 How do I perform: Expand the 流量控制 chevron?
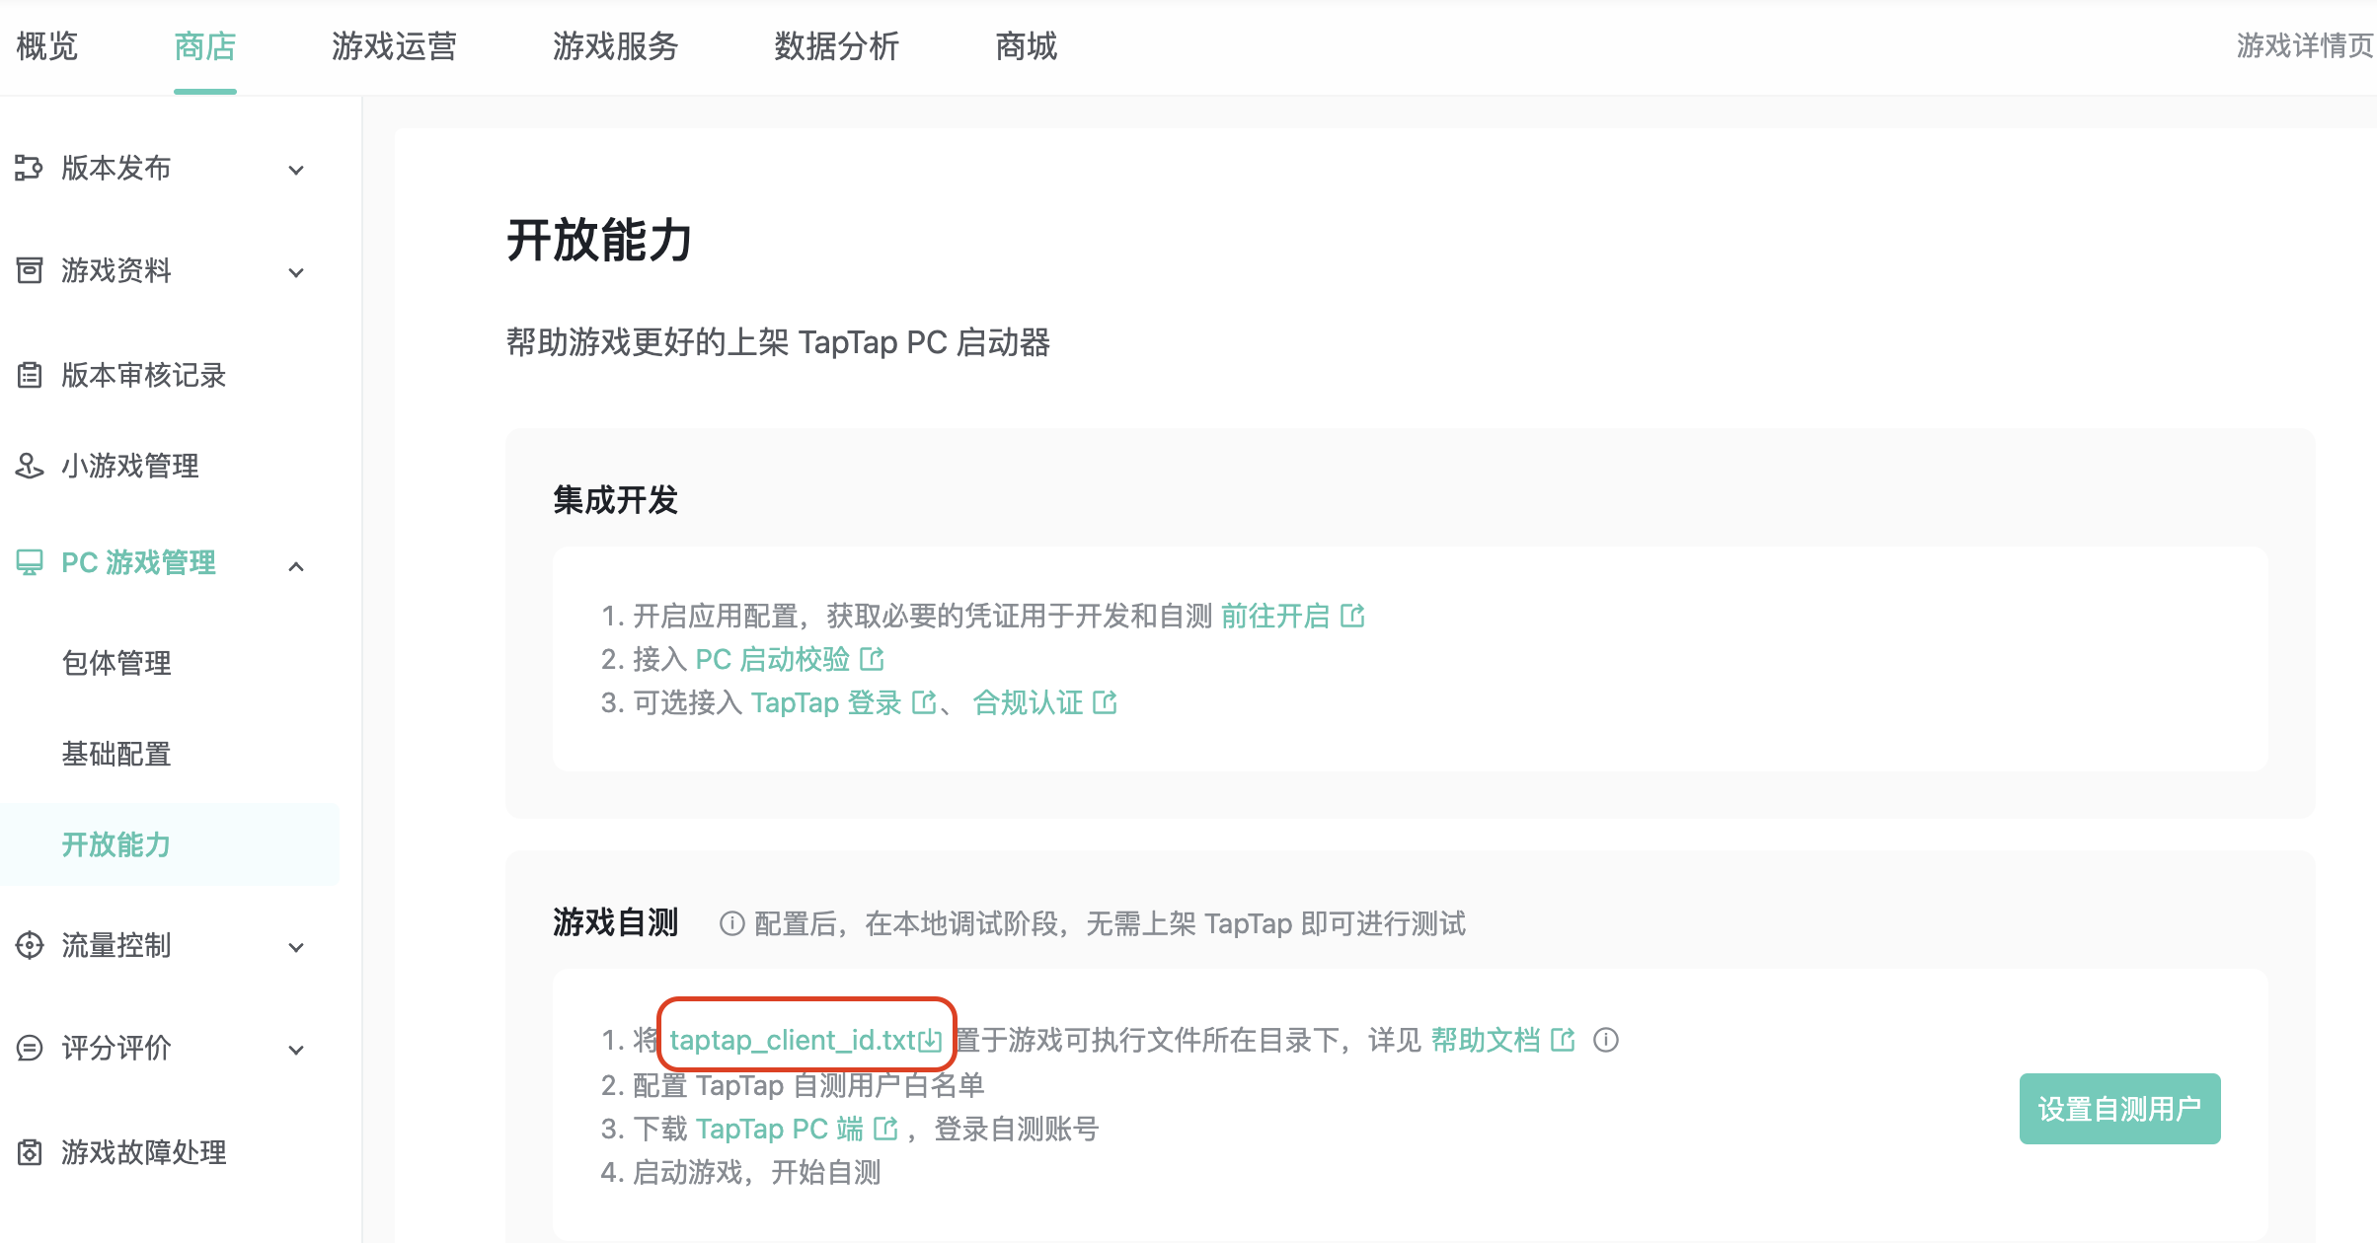295,948
